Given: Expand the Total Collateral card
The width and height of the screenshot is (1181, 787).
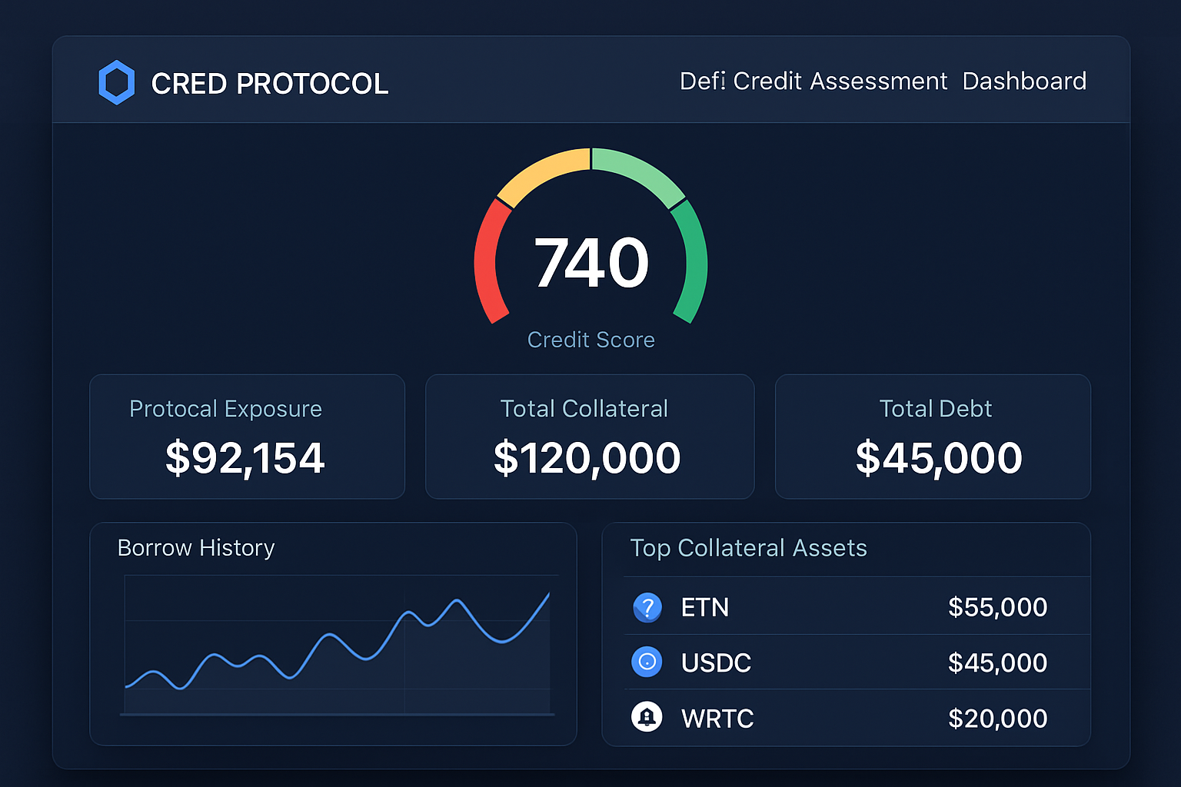Looking at the screenshot, I should pos(590,437).
